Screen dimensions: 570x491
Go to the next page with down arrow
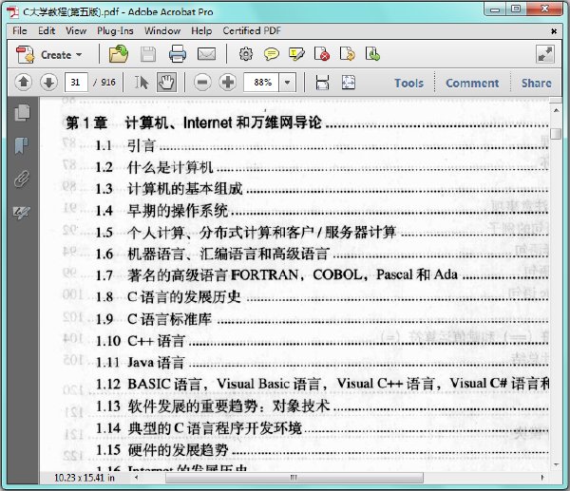48,83
